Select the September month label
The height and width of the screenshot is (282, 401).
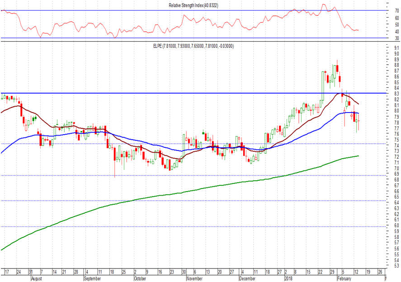92,278
